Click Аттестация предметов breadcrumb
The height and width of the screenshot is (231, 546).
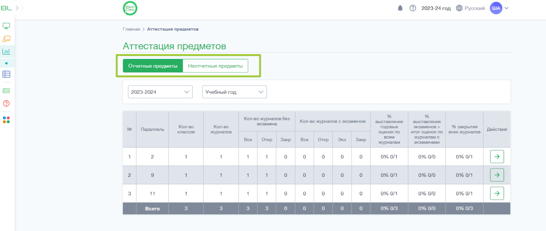173,29
